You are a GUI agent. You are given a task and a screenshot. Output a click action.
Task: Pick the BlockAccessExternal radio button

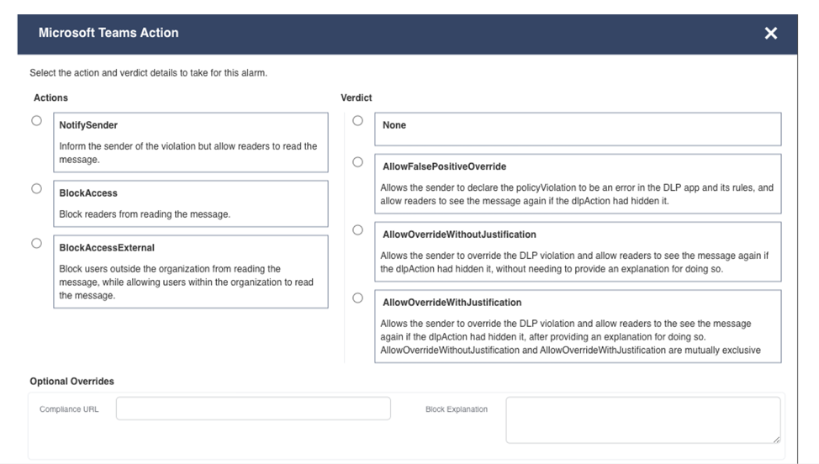37,244
